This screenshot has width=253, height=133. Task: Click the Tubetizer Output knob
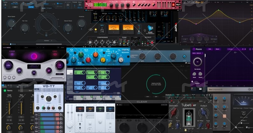204,112
